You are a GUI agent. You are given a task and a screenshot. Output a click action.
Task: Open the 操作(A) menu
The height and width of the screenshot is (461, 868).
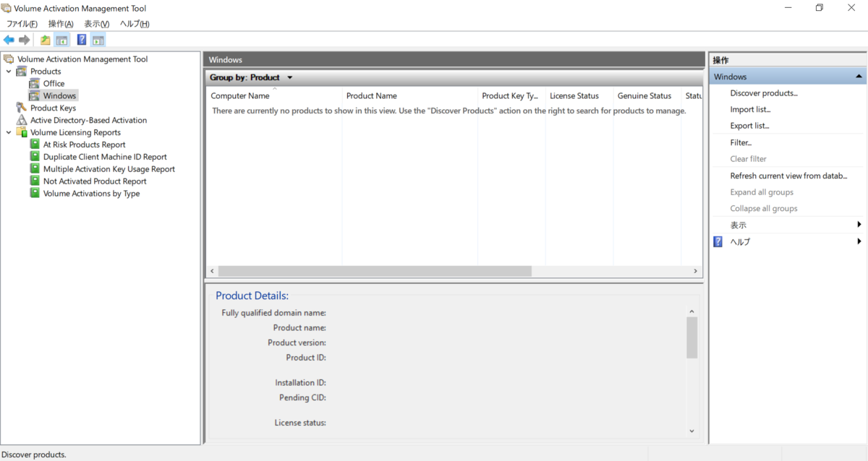click(x=61, y=24)
